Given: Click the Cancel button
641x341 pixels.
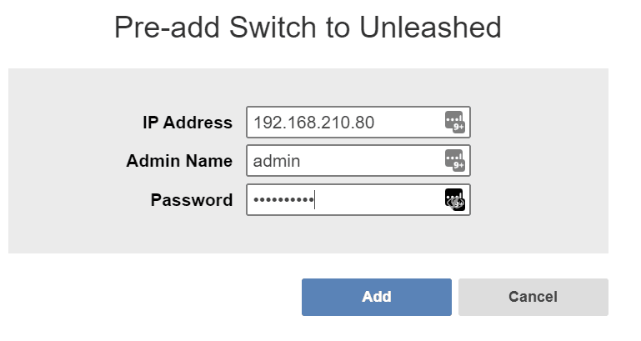Looking at the screenshot, I should (533, 298).
